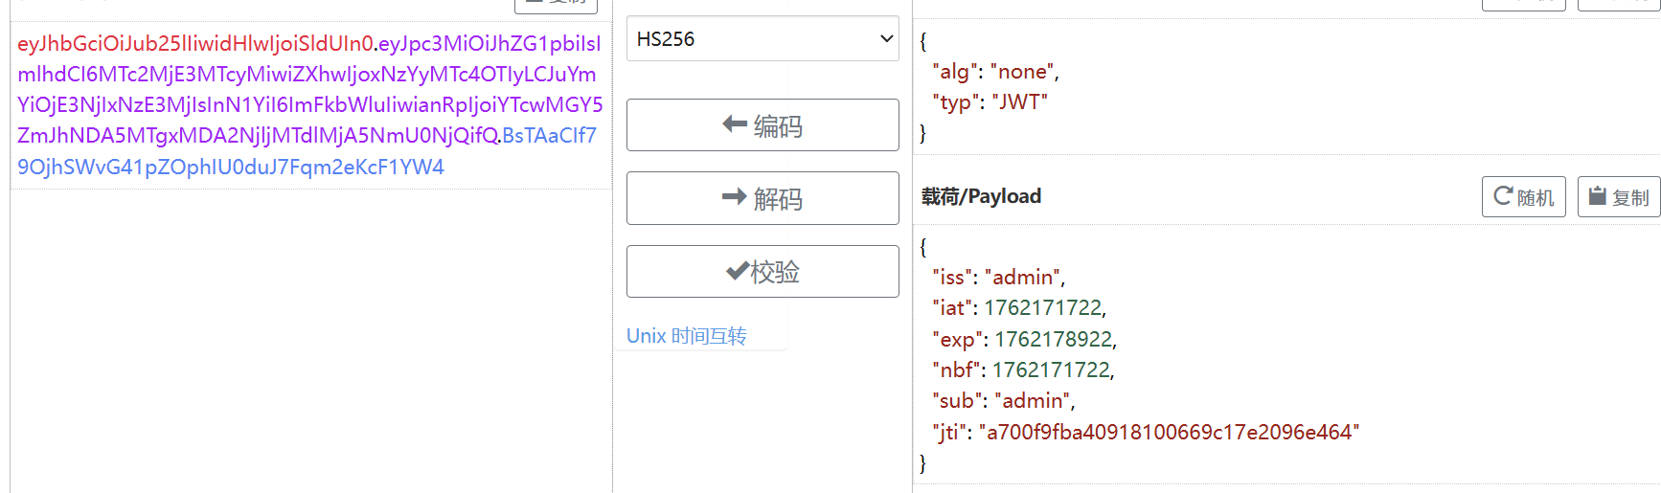Image resolution: width=1661 pixels, height=493 pixels.
Task: Open the Unix 时间互转 link
Action: click(686, 336)
